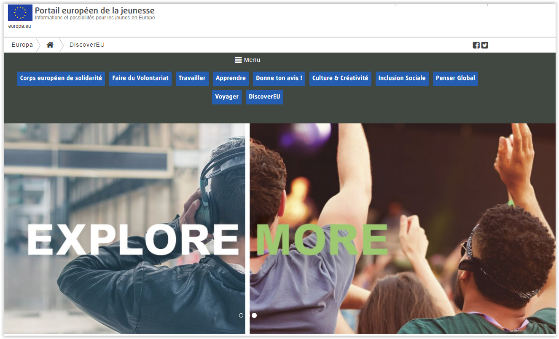Viewport: 559px width, 339px height.
Task: Open the Facebook icon link
Action: pos(476,45)
